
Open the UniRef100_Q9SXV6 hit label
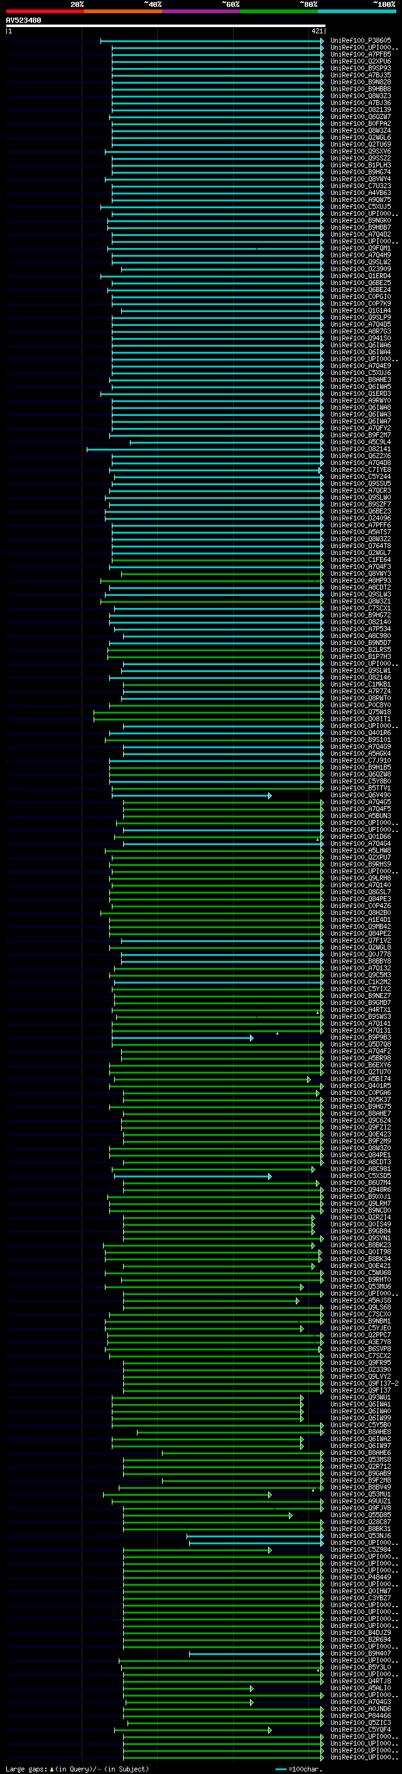click(361, 152)
